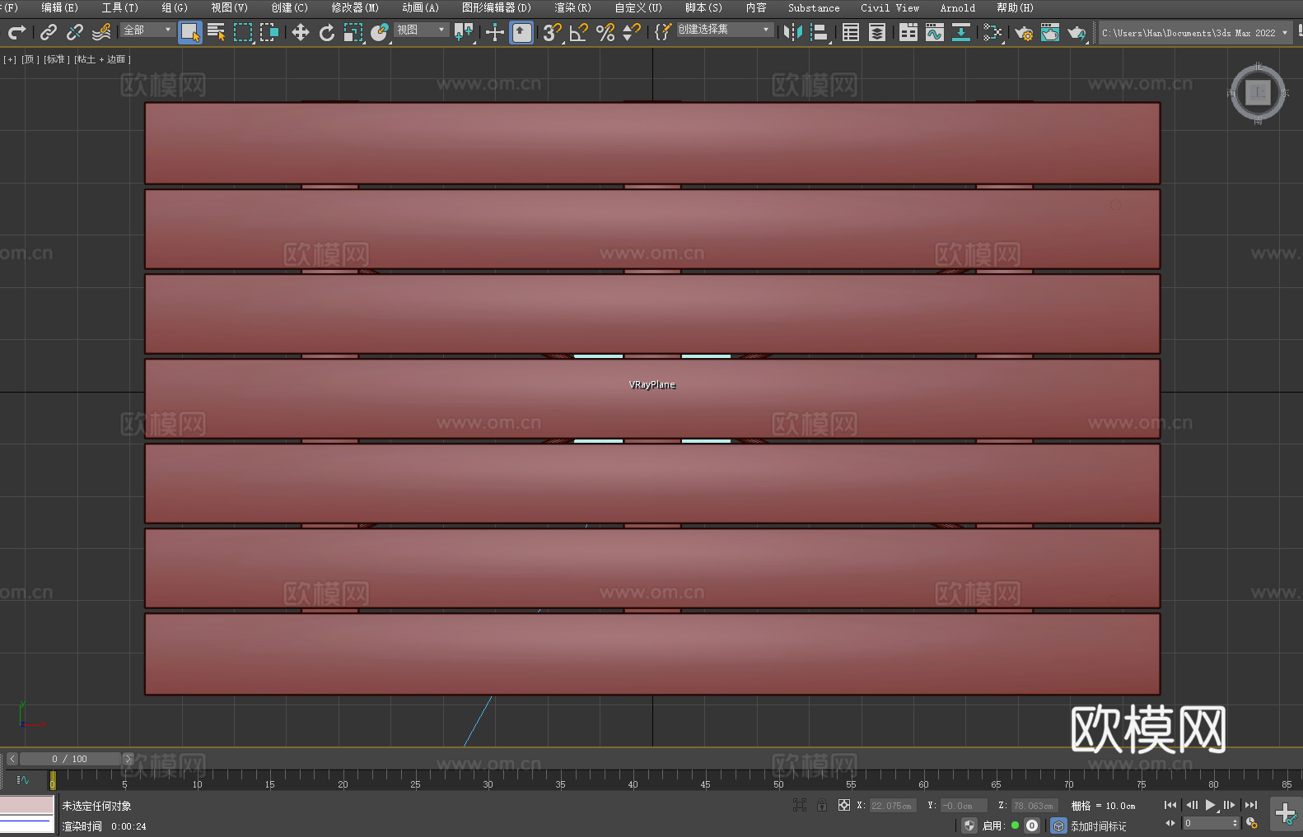The height and width of the screenshot is (837, 1303).
Task: Select the Move tool
Action: pyautogui.click(x=301, y=32)
